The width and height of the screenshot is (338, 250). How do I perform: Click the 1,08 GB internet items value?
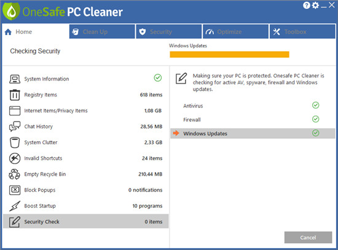pos(153,111)
